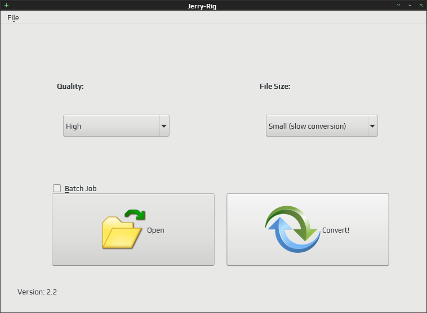Screen dimensions: 427x313
Task: Click the Convert! button label
Action: click(336, 230)
